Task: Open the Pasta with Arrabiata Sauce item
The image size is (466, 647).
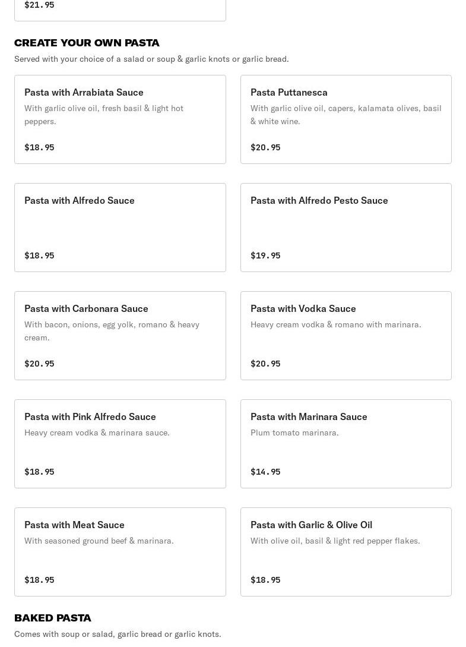Action: 120,119
